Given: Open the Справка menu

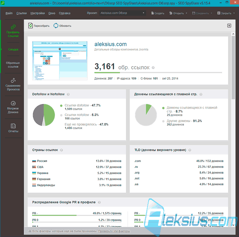Looking at the screenshot, I should [x=65, y=13].
